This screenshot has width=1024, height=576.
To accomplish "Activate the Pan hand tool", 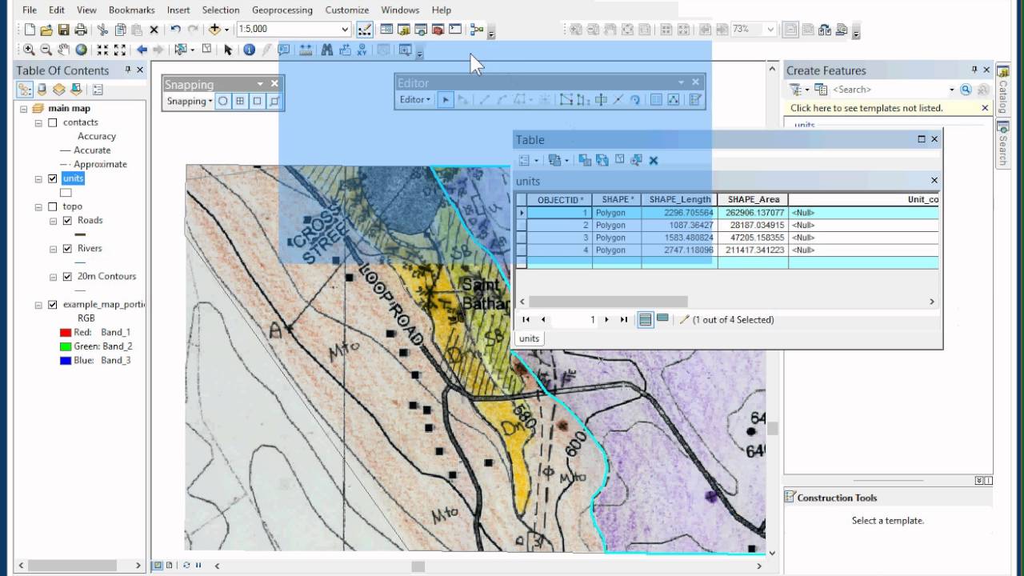I will 64,50.
